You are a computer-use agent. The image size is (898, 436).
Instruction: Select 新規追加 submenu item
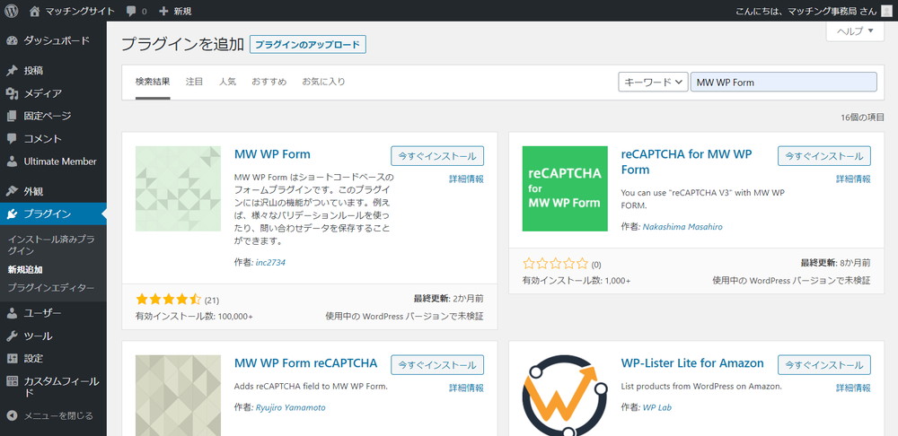click(x=25, y=269)
